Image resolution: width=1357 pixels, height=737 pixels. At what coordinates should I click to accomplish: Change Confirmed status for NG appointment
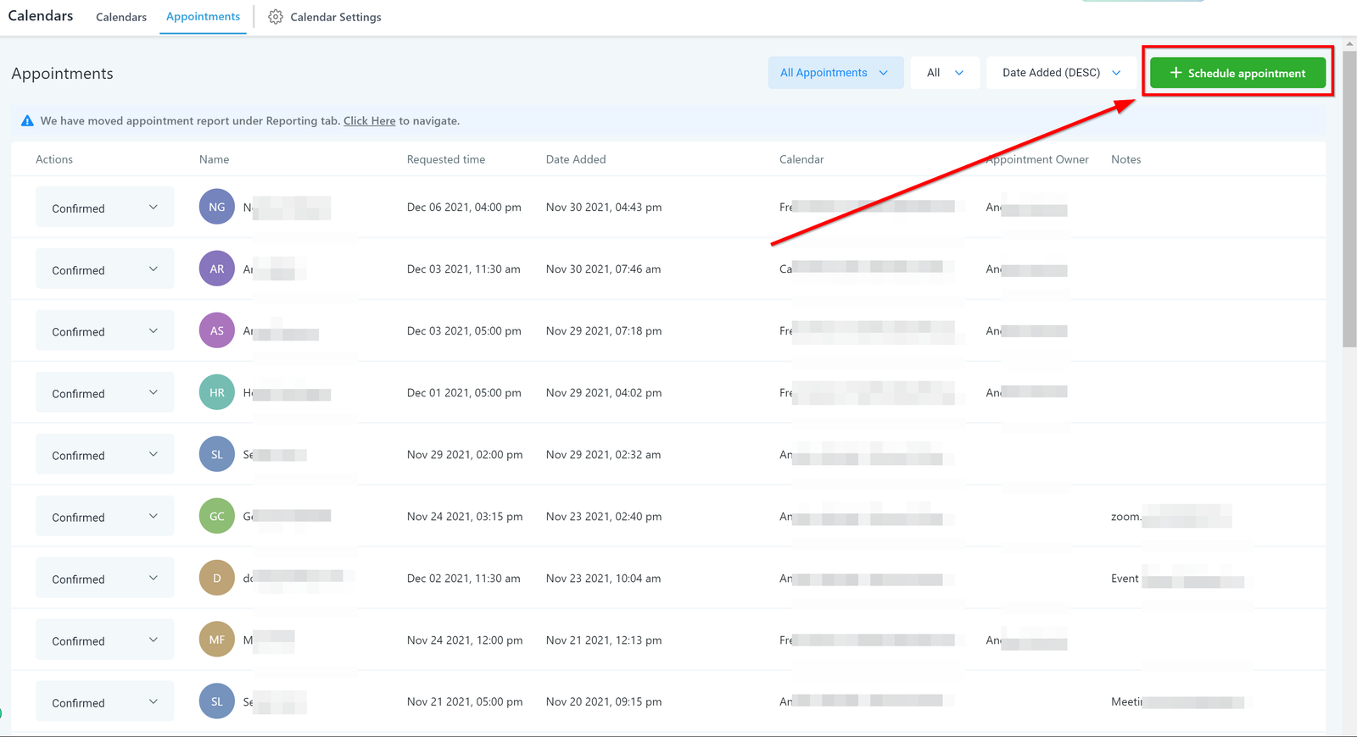pos(104,208)
